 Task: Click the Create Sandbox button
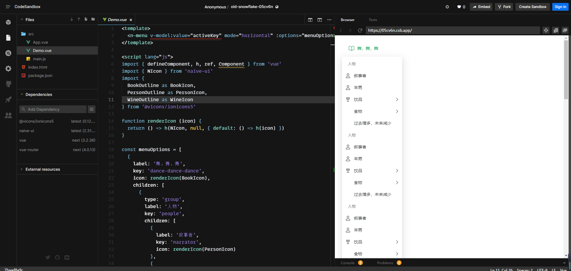pos(532,7)
